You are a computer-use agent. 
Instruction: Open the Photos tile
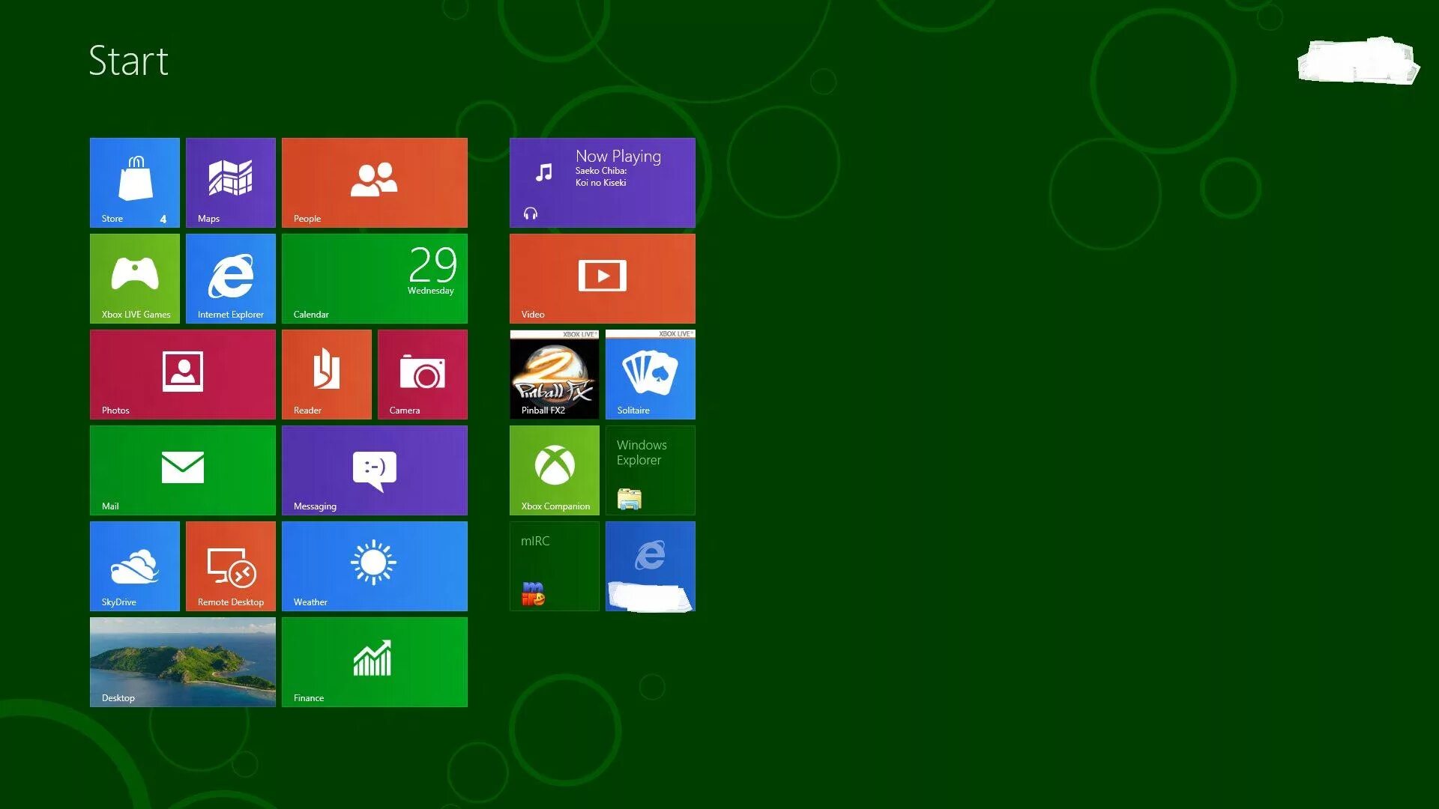[183, 374]
